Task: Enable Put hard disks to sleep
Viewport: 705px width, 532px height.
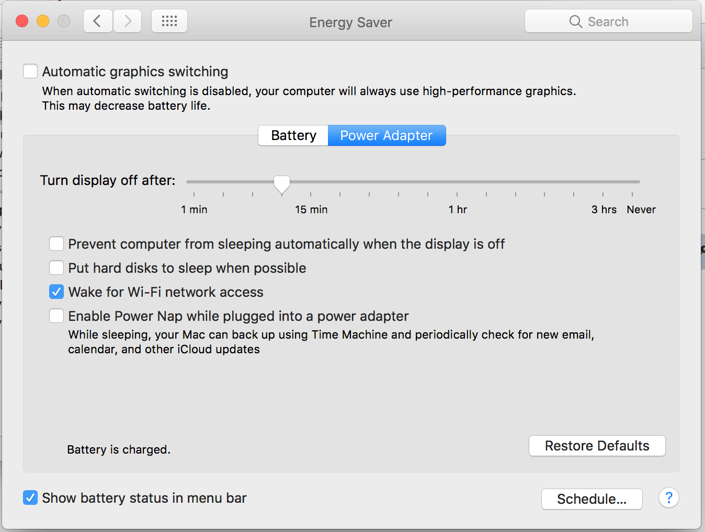Action: pos(56,268)
